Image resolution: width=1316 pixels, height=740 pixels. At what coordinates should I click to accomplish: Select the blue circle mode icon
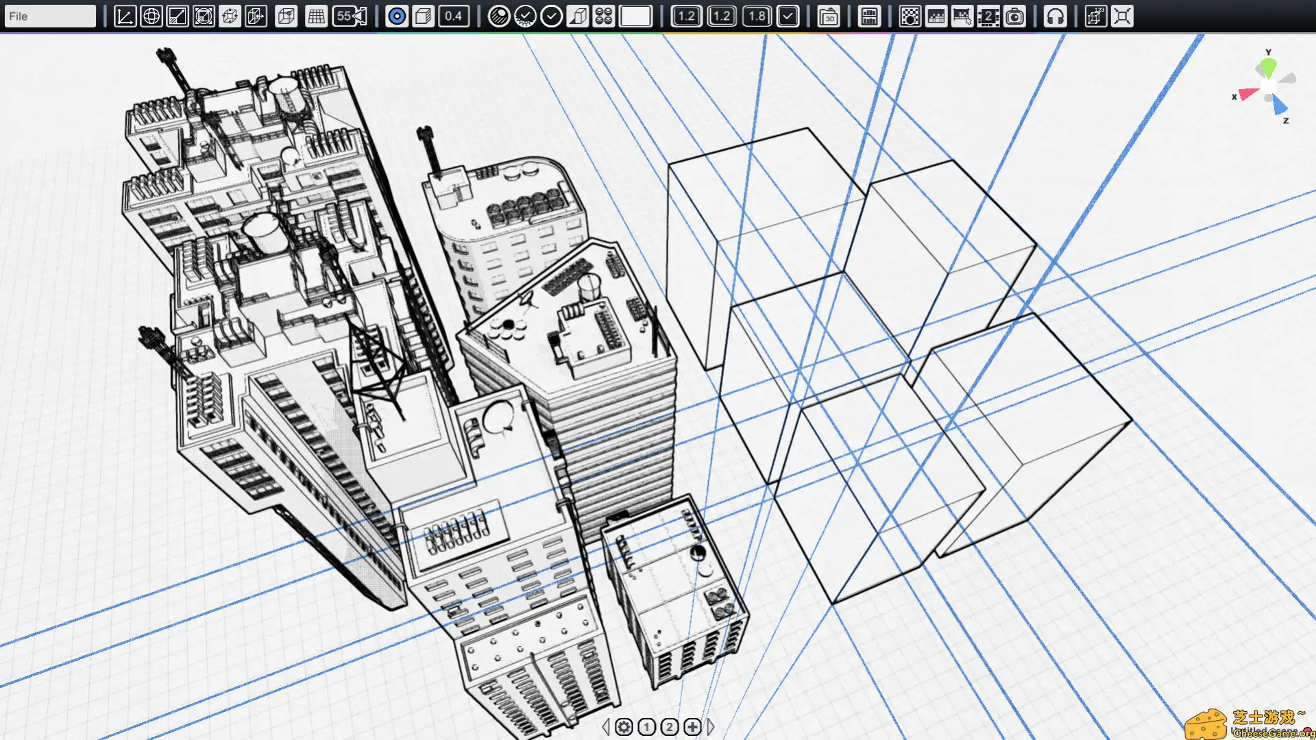pos(396,16)
